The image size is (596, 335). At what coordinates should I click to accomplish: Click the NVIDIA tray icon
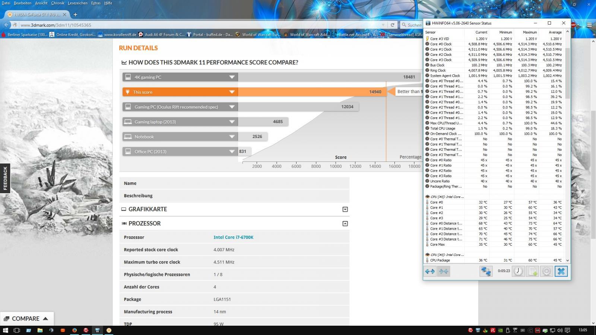[x=500, y=330]
